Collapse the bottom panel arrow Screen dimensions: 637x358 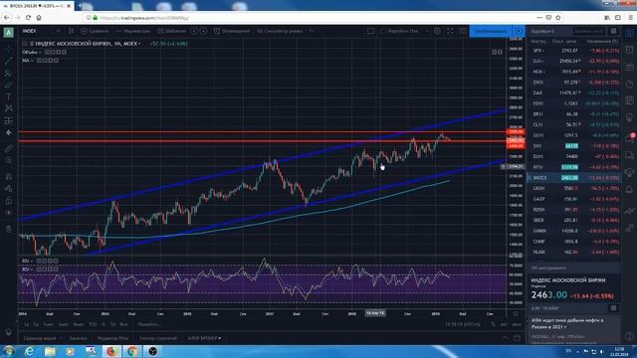coord(505,338)
